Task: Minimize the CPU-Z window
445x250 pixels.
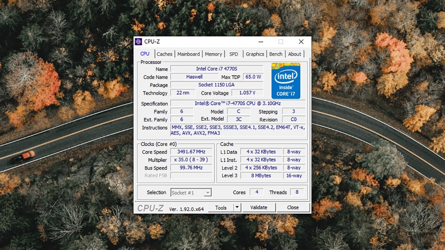Action: pyautogui.click(x=261, y=42)
